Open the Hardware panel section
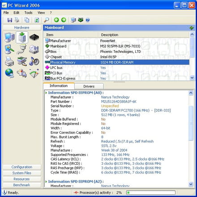 click(x=22, y=27)
